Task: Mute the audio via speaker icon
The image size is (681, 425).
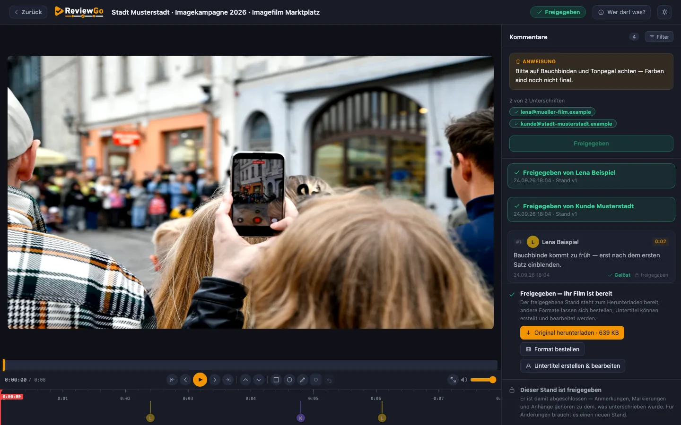Action: pos(464,380)
